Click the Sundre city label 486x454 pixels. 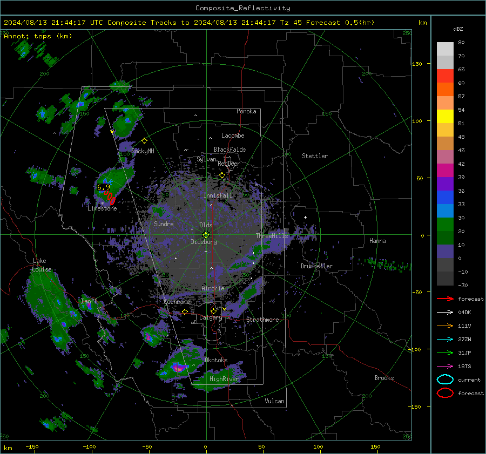[164, 223]
